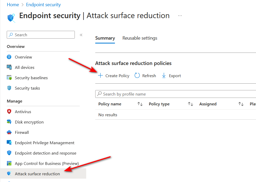Select the Summary tab
The width and height of the screenshot is (256, 182).
(105, 38)
